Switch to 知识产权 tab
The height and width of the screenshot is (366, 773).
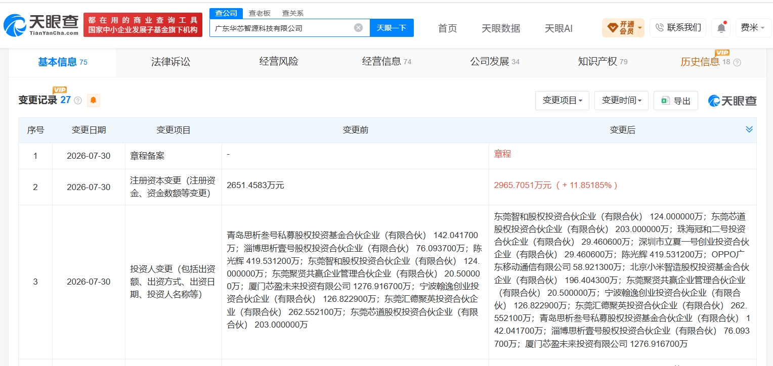603,62
